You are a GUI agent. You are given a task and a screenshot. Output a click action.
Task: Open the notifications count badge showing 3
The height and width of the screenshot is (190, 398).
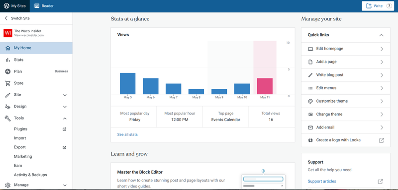[389, 6]
